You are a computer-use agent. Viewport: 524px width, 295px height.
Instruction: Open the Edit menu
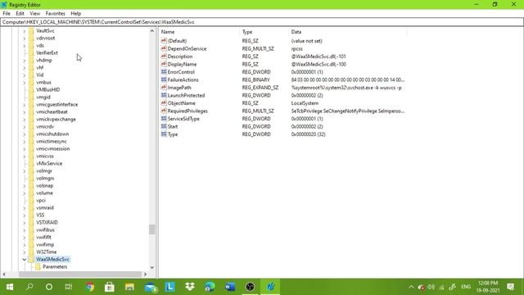20,14
